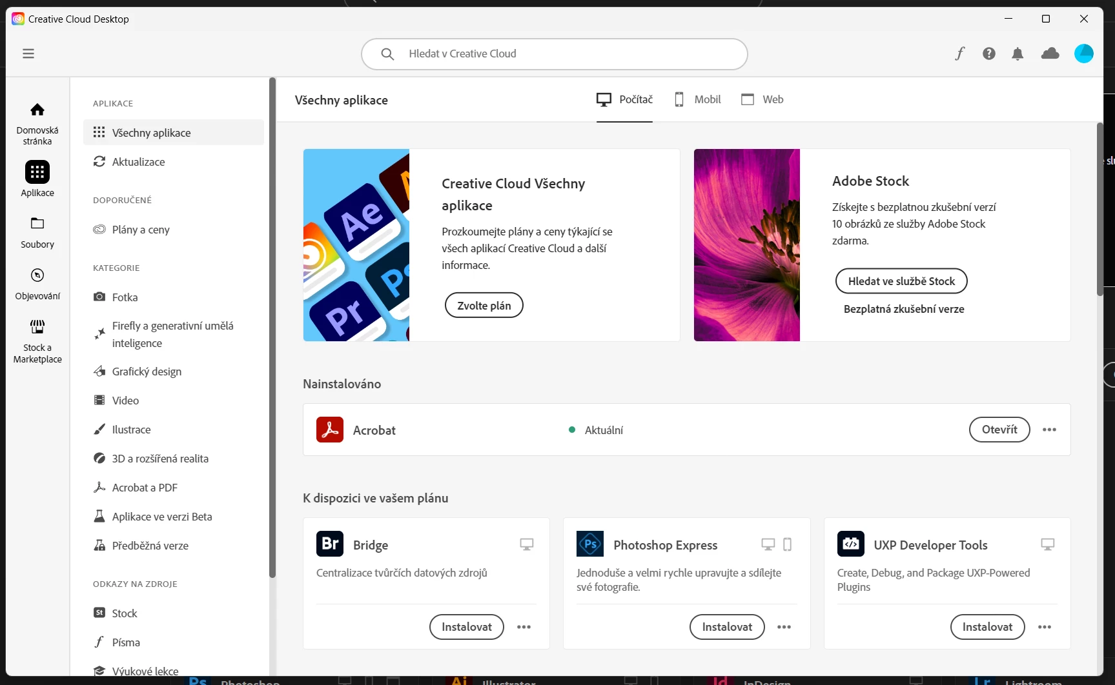Click Hledat ve službě Stock button
Viewport: 1115px width, 685px height.
[x=901, y=281]
